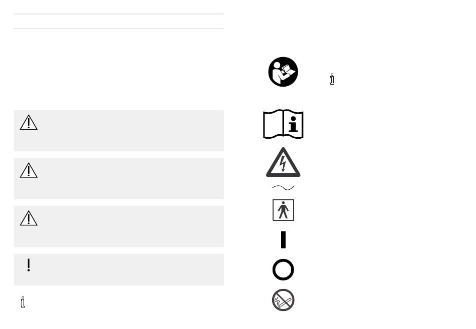This screenshot has width=476, height=329.
Task: Click inside the third gray warning box
Action: coord(119,226)
